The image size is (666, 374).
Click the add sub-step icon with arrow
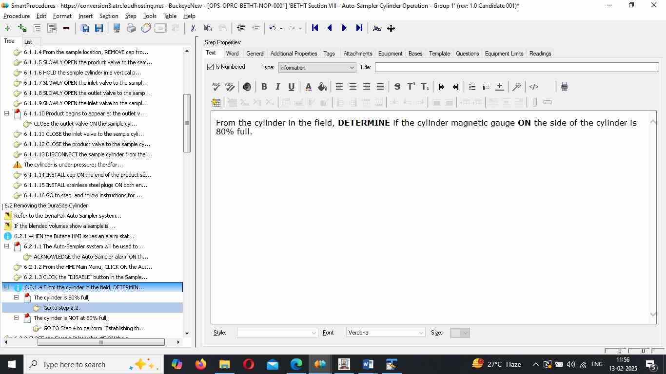pyautogui.click(x=22, y=28)
